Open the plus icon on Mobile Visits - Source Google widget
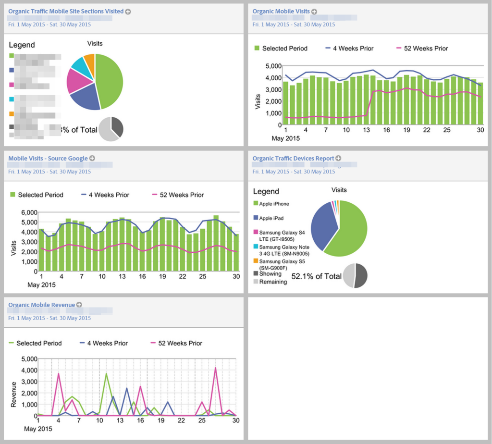 [92, 158]
